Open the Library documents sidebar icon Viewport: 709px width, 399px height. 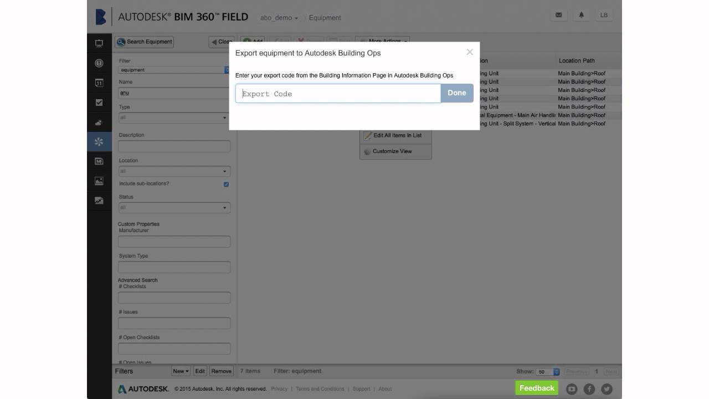click(99, 161)
